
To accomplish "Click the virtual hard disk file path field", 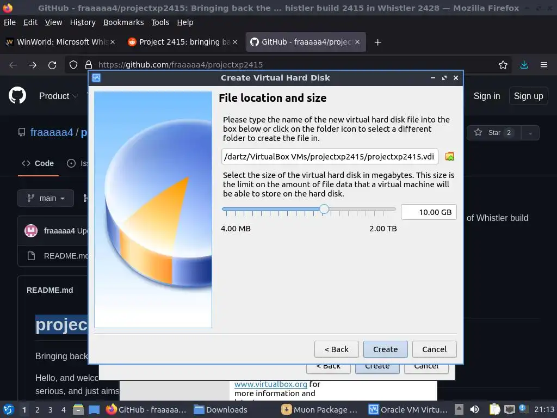I will (x=329, y=156).
